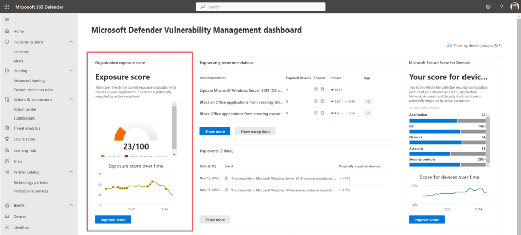This screenshot has width=521, height=235.
Task: Open Action center page
Action: point(25,109)
